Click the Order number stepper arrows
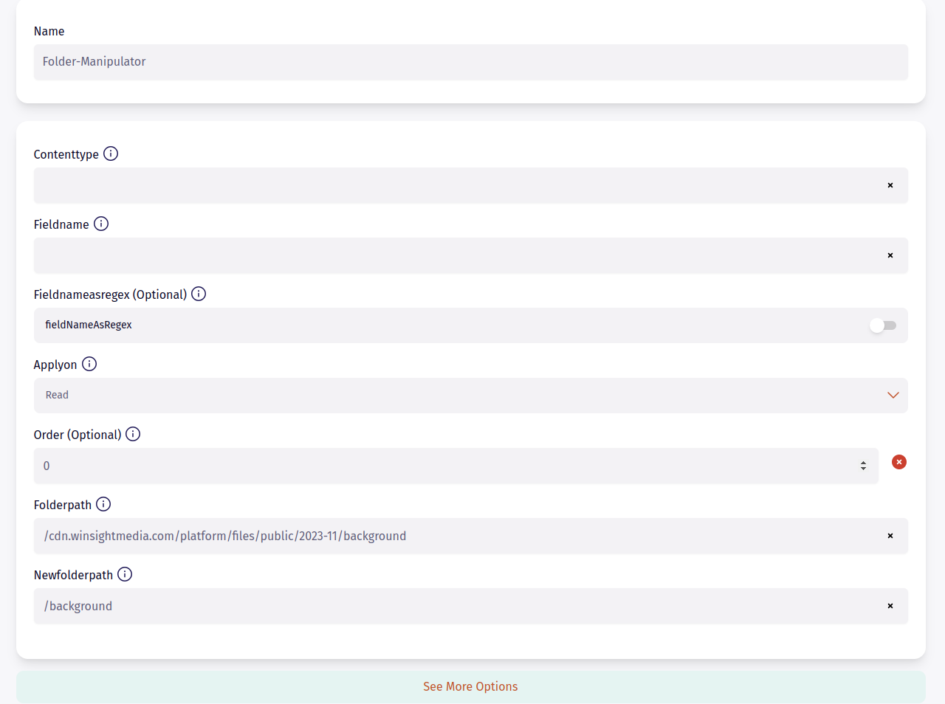Image resolution: width=945 pixels, height=704 pixels. coord(863,466)
